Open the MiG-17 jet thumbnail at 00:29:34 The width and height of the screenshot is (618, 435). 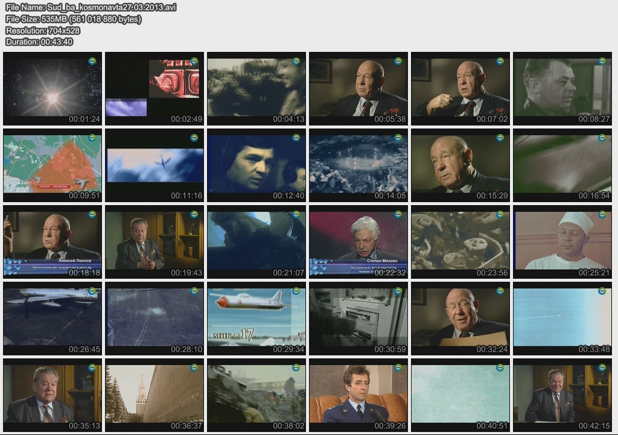click(256, 319)
